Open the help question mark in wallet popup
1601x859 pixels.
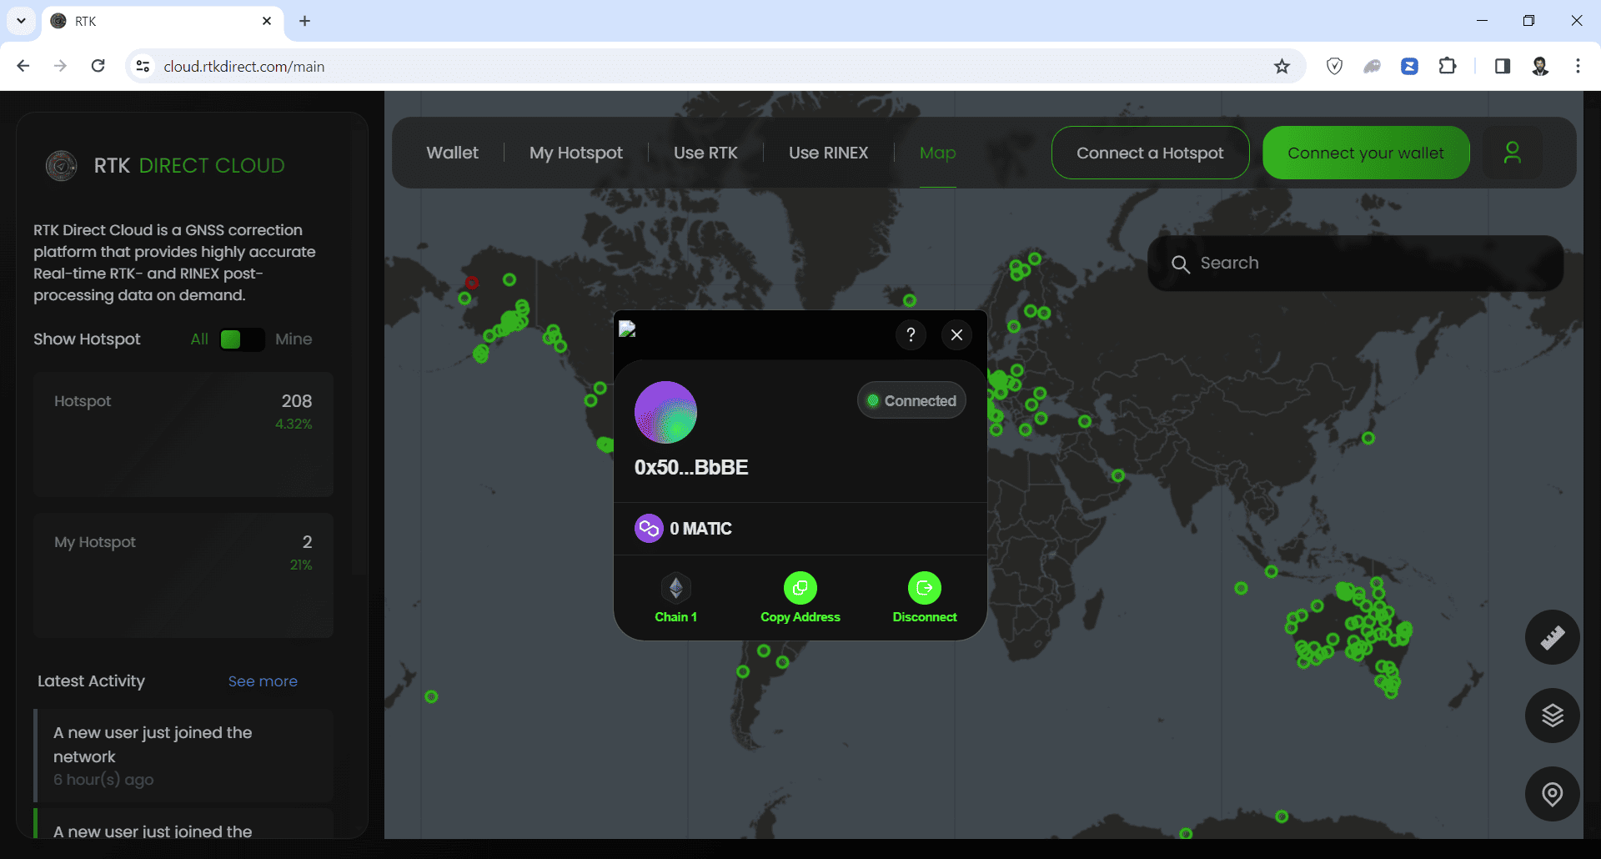pyautogui.click(x=911, y=334)
